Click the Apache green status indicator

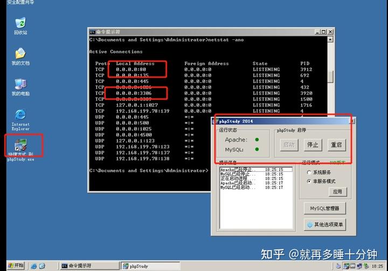coord(257,140)
